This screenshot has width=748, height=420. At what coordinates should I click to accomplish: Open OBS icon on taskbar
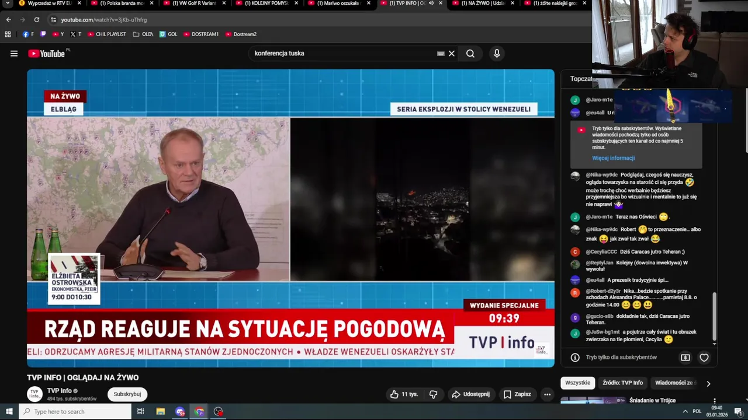coord(219,412)
